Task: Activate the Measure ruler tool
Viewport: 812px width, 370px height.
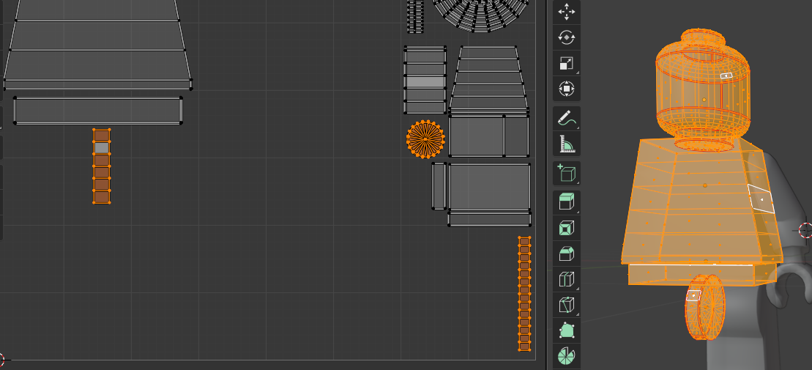Action: tap(567, 144)
